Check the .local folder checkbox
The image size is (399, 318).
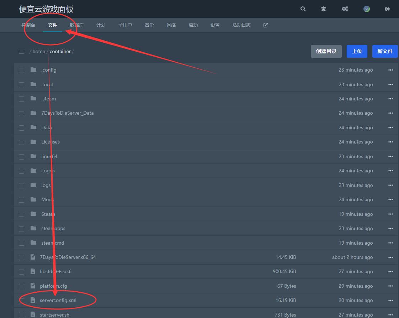click(22, 85)
